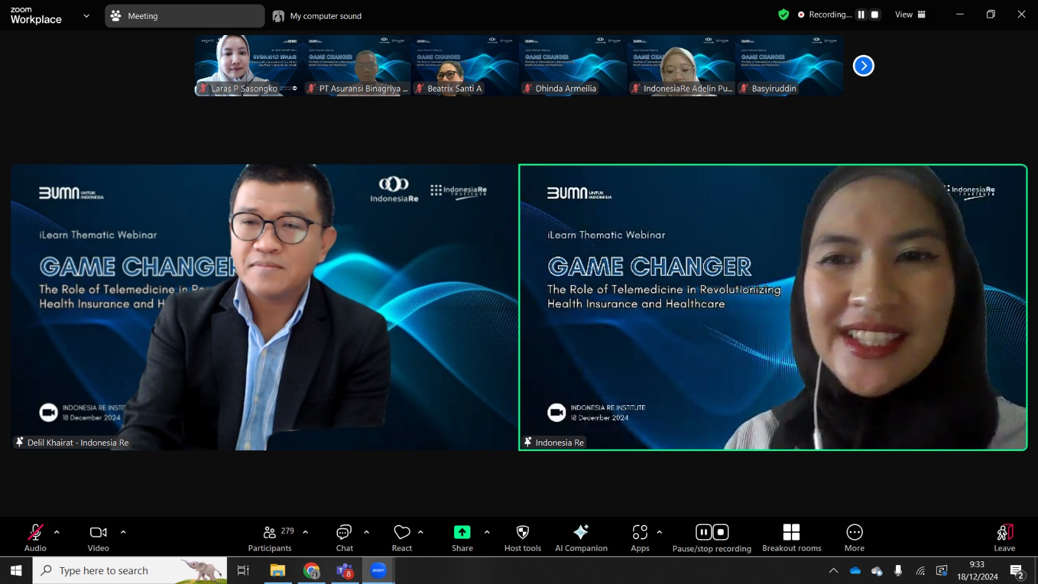The height and width of the screenshot is (584, 1038).
Task: Pause recording using top bar pause icon
Action: [861, 14]
